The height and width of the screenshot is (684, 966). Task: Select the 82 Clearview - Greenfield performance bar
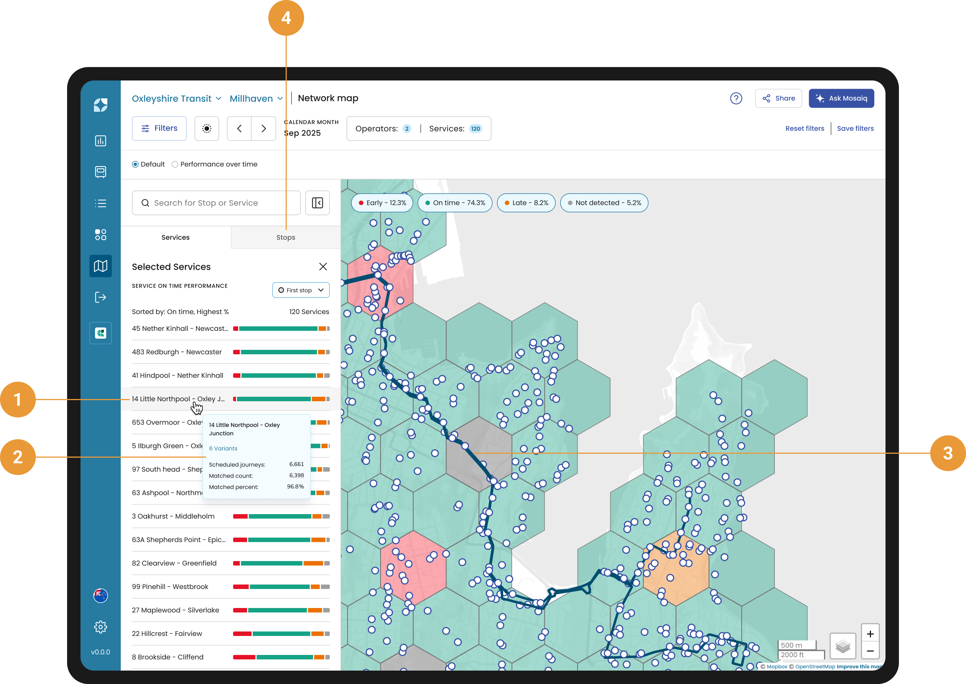[281, 564]
